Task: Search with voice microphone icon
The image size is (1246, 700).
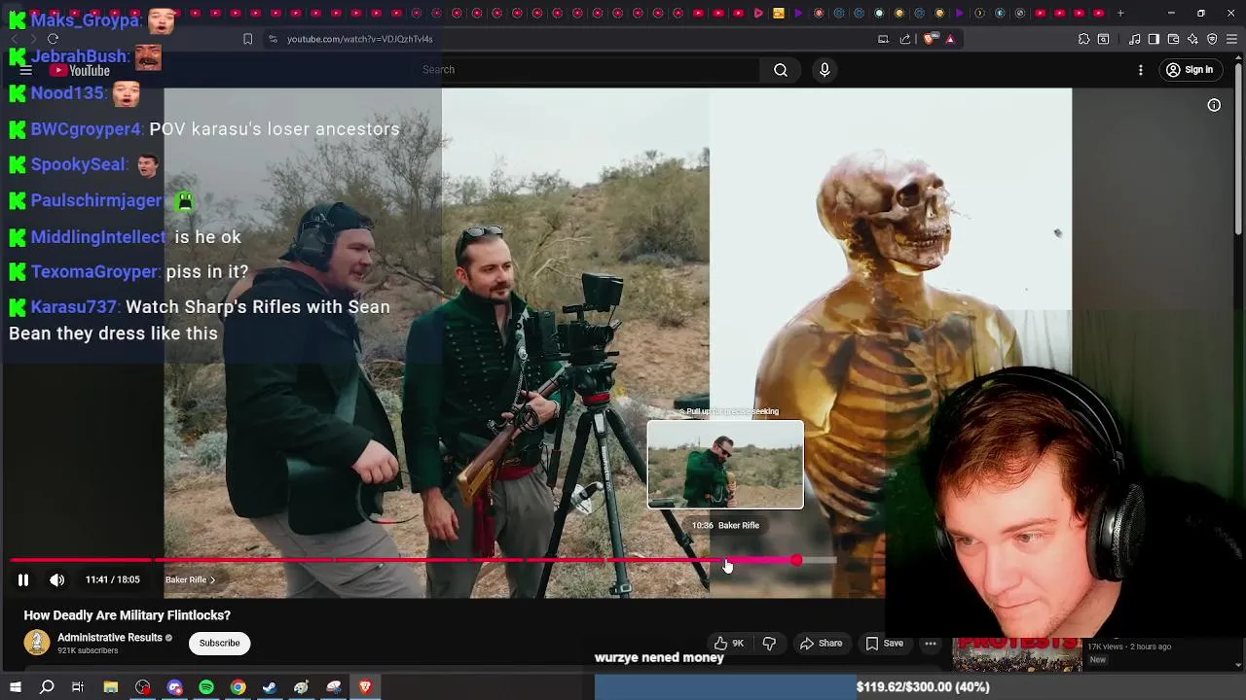Action: coord(825,70)
